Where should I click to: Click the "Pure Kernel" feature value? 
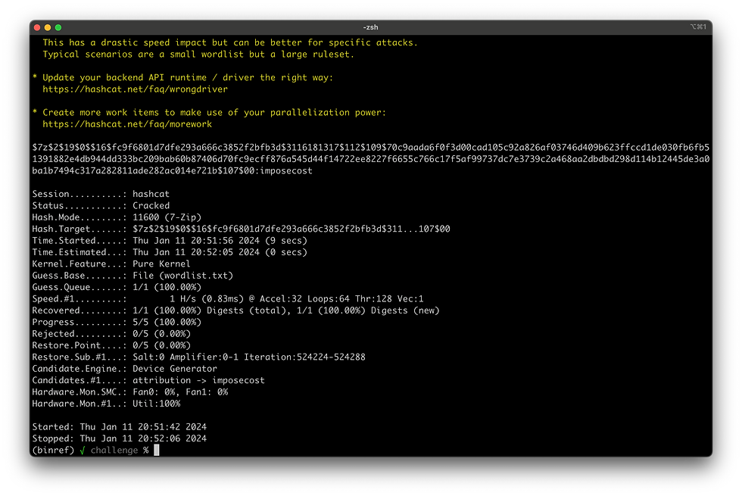click(x=161, y=264)
